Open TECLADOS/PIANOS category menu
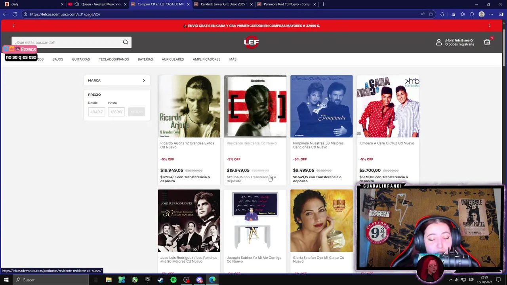Screen dimensions: 507x285 [x=114, y=59]
